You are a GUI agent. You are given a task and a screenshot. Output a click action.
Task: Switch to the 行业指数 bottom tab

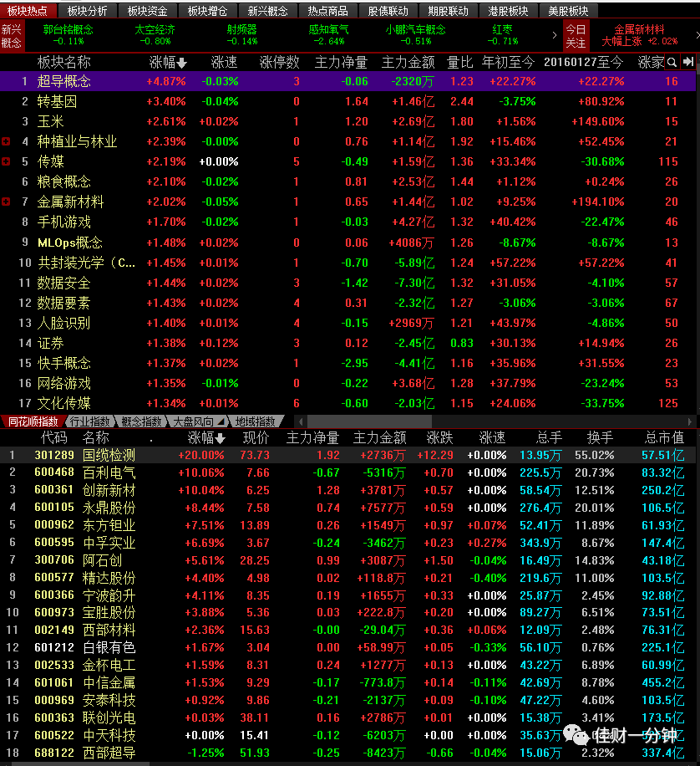pos(90,421)
